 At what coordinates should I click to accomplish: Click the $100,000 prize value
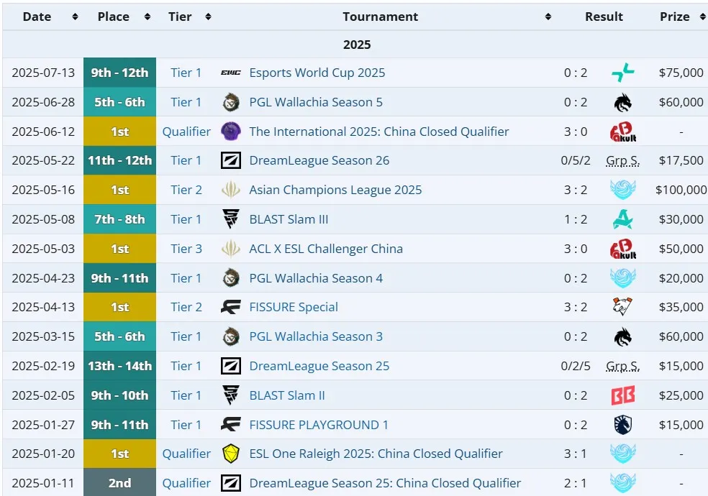click(x=681, y=190)
